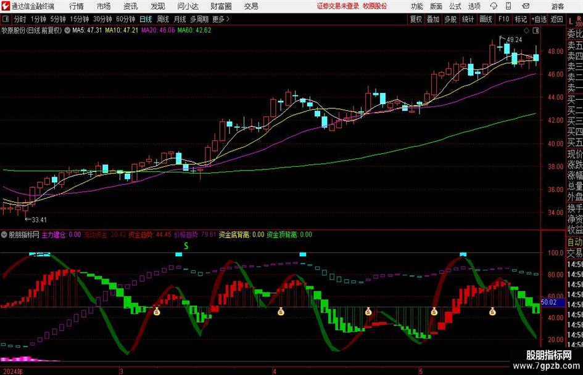This screenshot has width=583, height=375.
Task: Switch to 1分钟 period tab
Action: pyautogui.click(x=38, y=19)
